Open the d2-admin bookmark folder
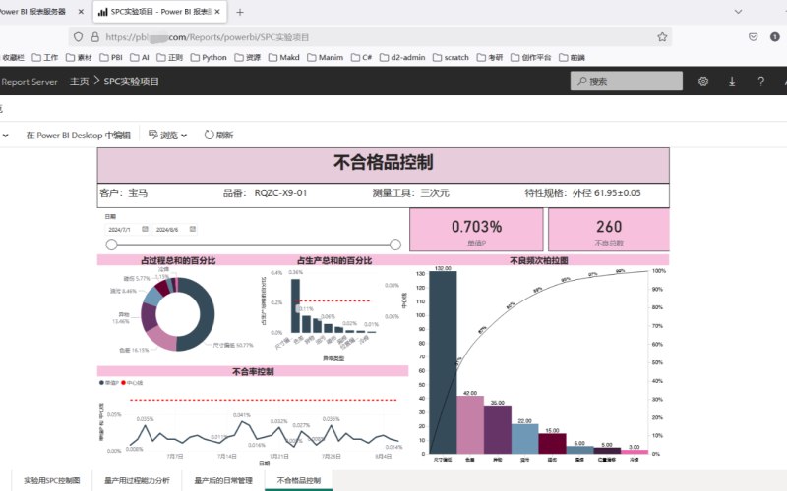The width and height of the screenshot is (787, 491). pos(402,58)
